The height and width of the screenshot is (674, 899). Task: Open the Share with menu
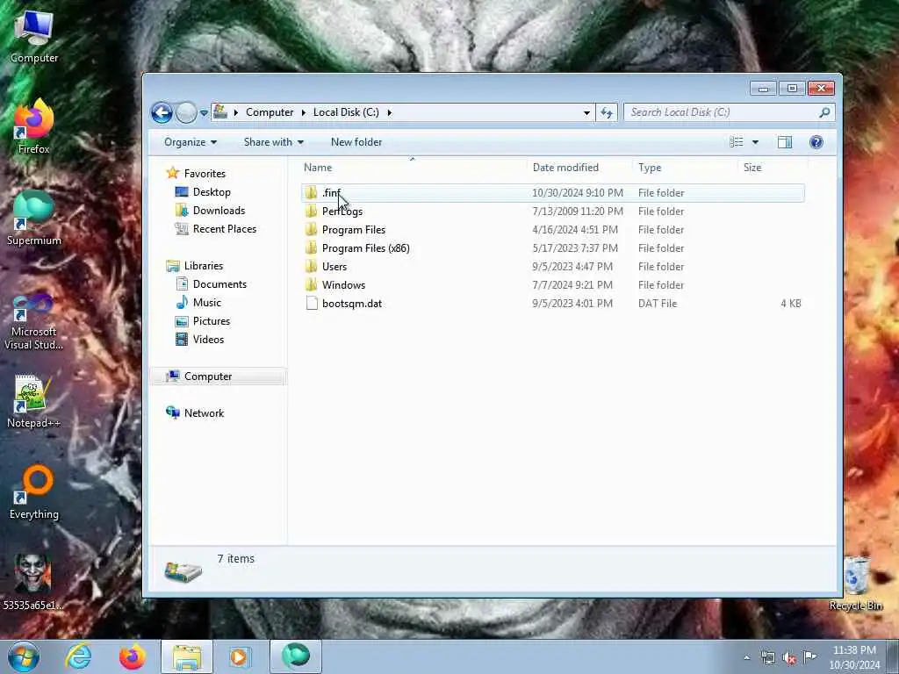[274, 142]
